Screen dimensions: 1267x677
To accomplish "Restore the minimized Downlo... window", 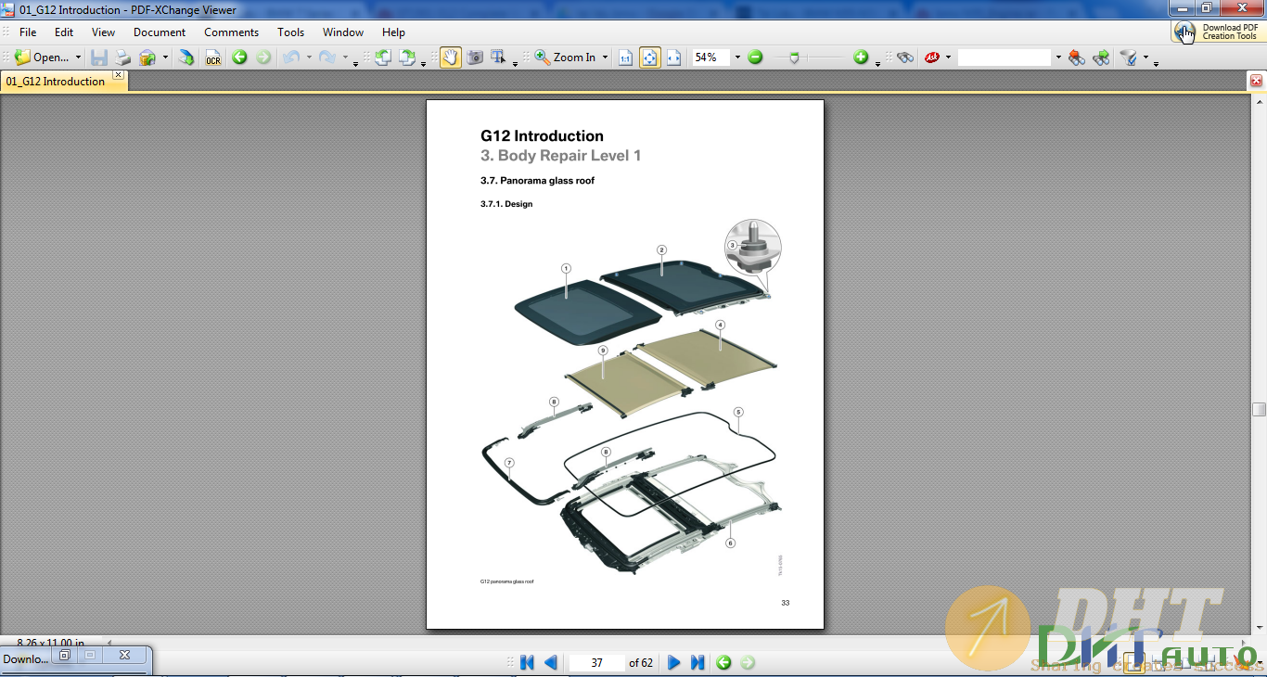I will (x=64, y=655).
